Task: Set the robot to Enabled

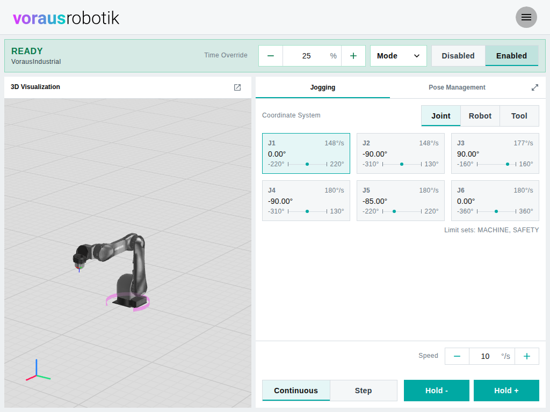Action: tap(511, 56)
